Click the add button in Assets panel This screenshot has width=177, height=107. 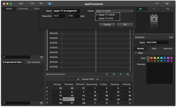[x=42, y=57]
